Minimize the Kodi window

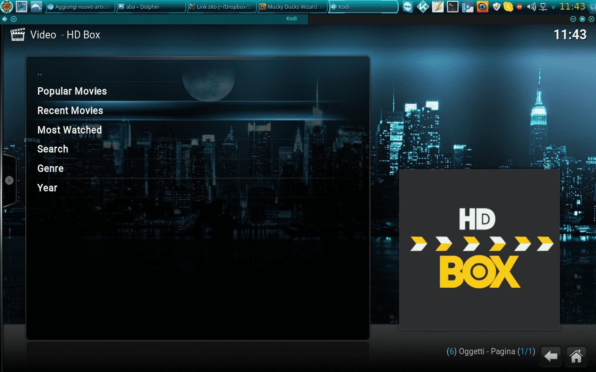[573, 19]
